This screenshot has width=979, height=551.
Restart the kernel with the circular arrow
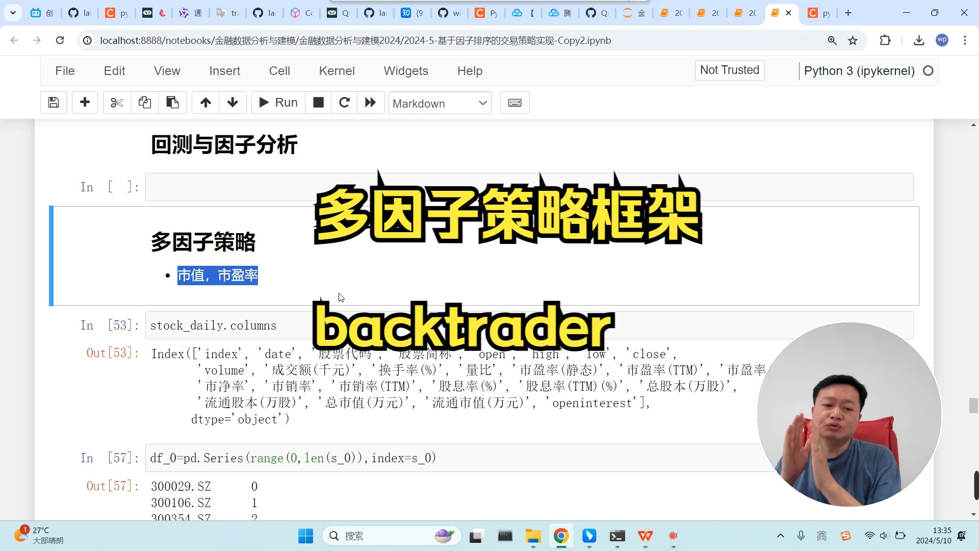344,103
